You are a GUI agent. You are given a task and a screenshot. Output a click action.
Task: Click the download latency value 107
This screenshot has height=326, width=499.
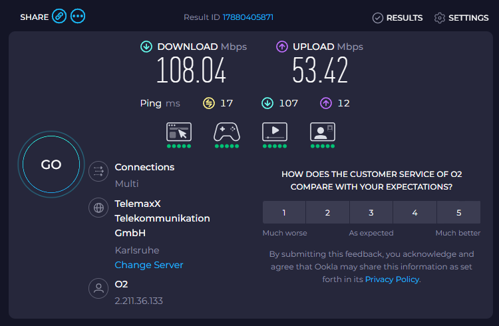point(288,103)
